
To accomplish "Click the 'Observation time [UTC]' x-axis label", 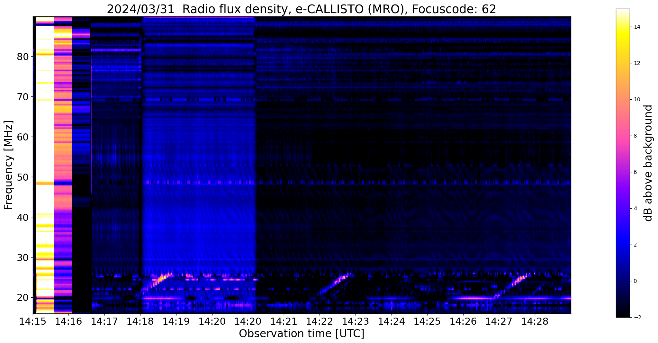I will coord(302,333).
